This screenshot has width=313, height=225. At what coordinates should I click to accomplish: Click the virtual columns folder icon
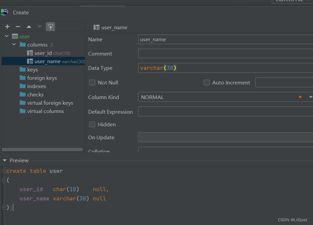[x=23, y=111]
